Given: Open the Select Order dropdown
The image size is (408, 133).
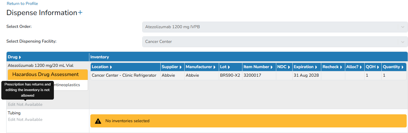Looking at the screenshot, I should point(275,27).
